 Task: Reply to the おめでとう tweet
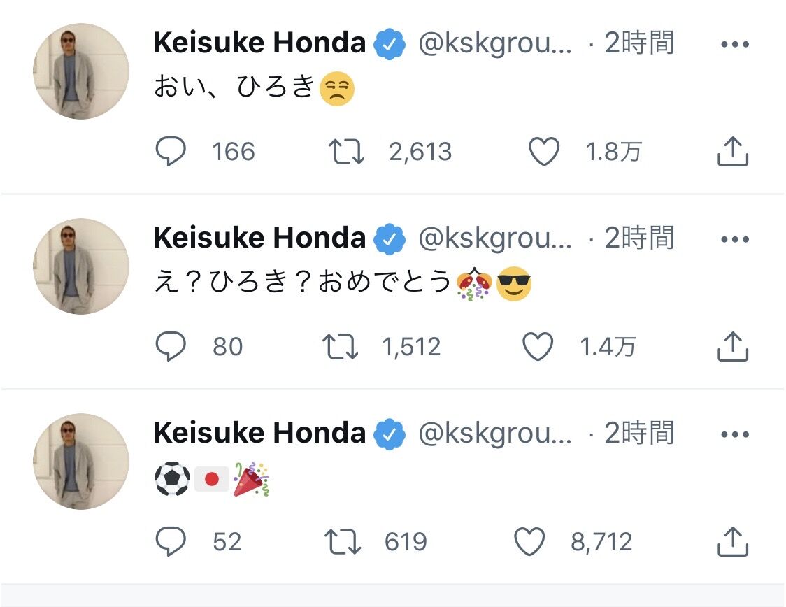point(171,346)
